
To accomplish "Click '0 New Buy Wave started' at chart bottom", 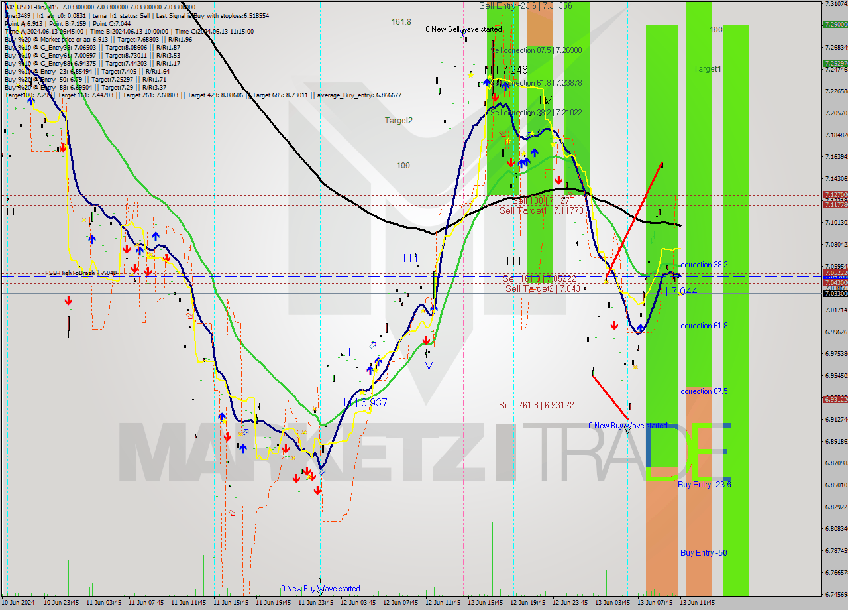I will point(321,589).
